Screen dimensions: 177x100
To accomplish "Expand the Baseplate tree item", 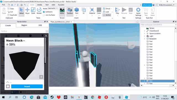I will tap(144, 39).
